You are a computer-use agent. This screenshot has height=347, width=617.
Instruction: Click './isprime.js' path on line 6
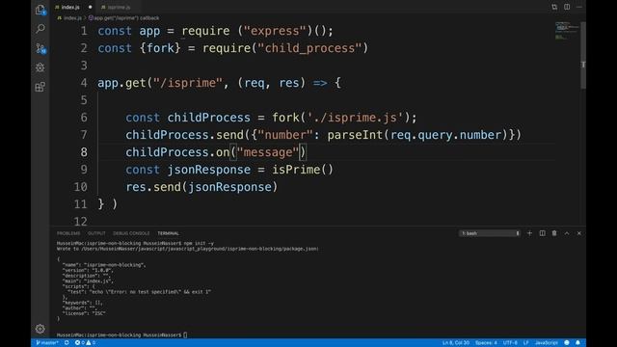pyautogui.click(x=355, y=118)
